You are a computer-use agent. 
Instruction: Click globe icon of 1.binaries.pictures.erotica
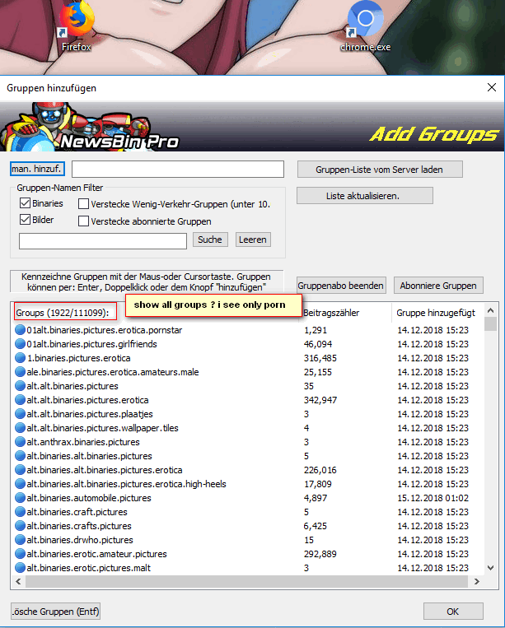point(20,358)
